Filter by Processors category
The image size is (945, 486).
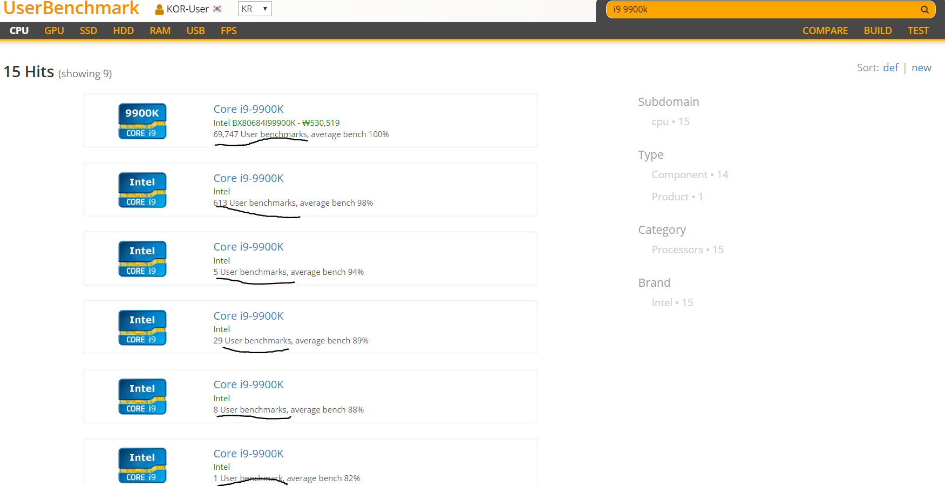[688, 250]
